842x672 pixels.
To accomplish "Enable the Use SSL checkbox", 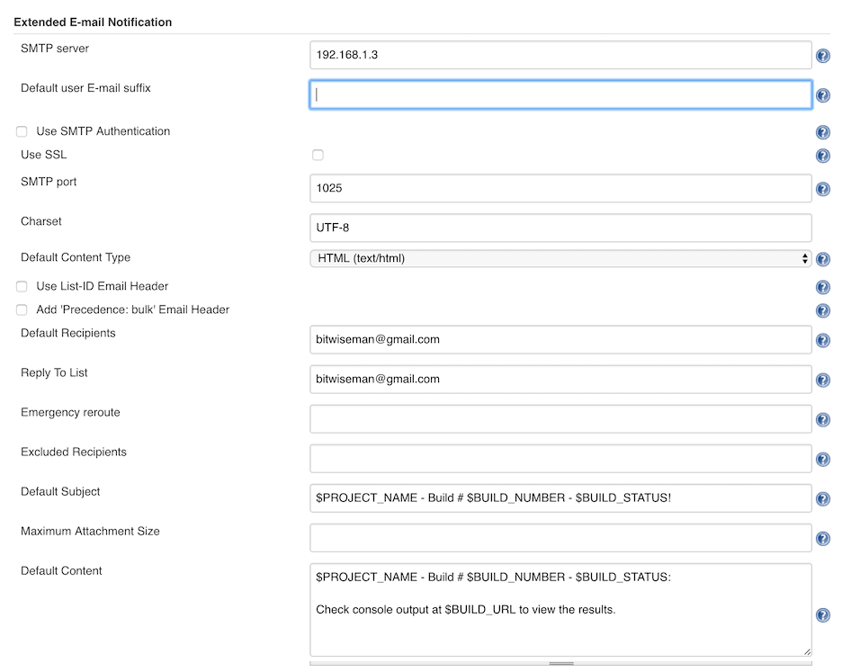I will click(318, 155).
